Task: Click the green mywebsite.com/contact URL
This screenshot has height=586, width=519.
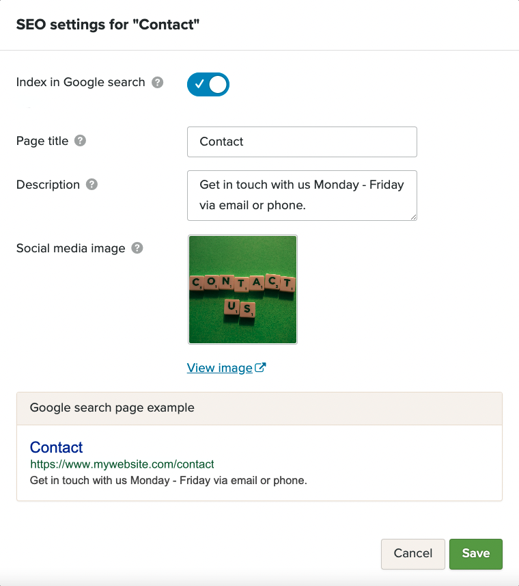Action: pos(122,464)
